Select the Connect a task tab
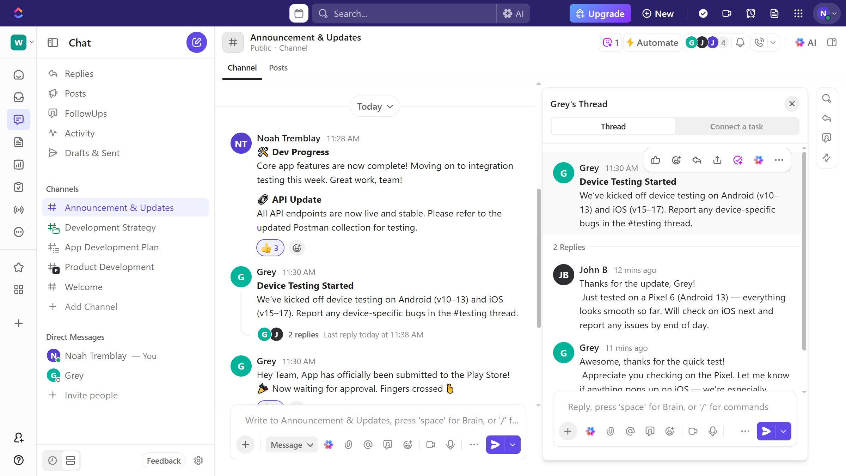846x476 pixels. click(736, 127)
